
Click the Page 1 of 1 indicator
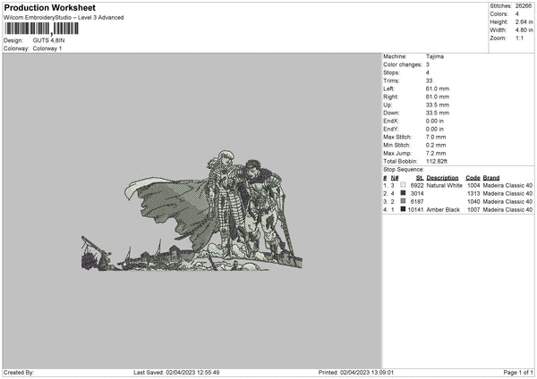pos(518,372)
